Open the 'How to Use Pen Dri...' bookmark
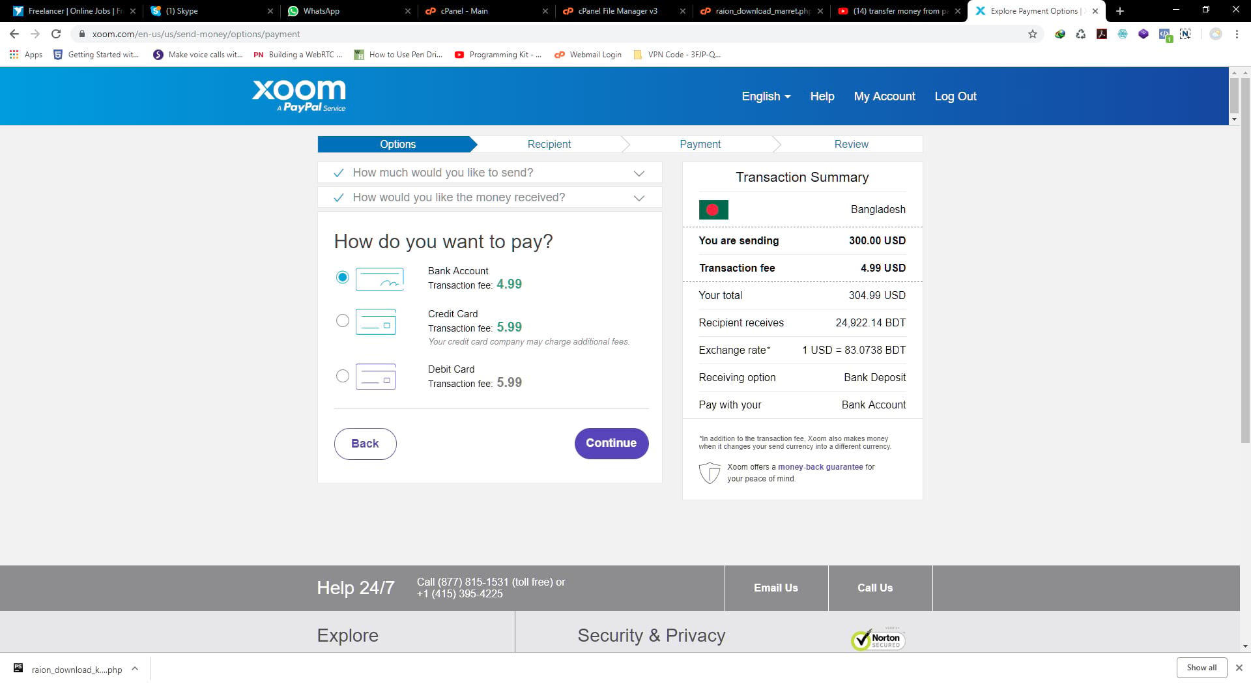 click(398, 55)
